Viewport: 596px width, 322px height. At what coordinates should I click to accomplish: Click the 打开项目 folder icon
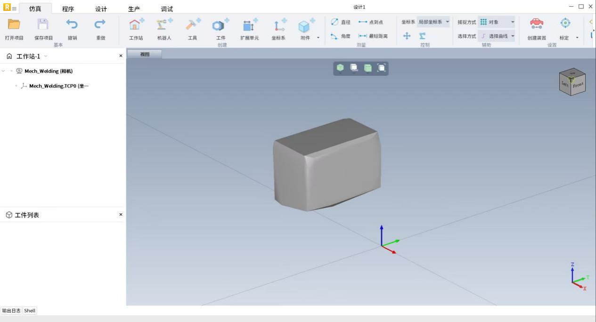(x=14, y=24)
